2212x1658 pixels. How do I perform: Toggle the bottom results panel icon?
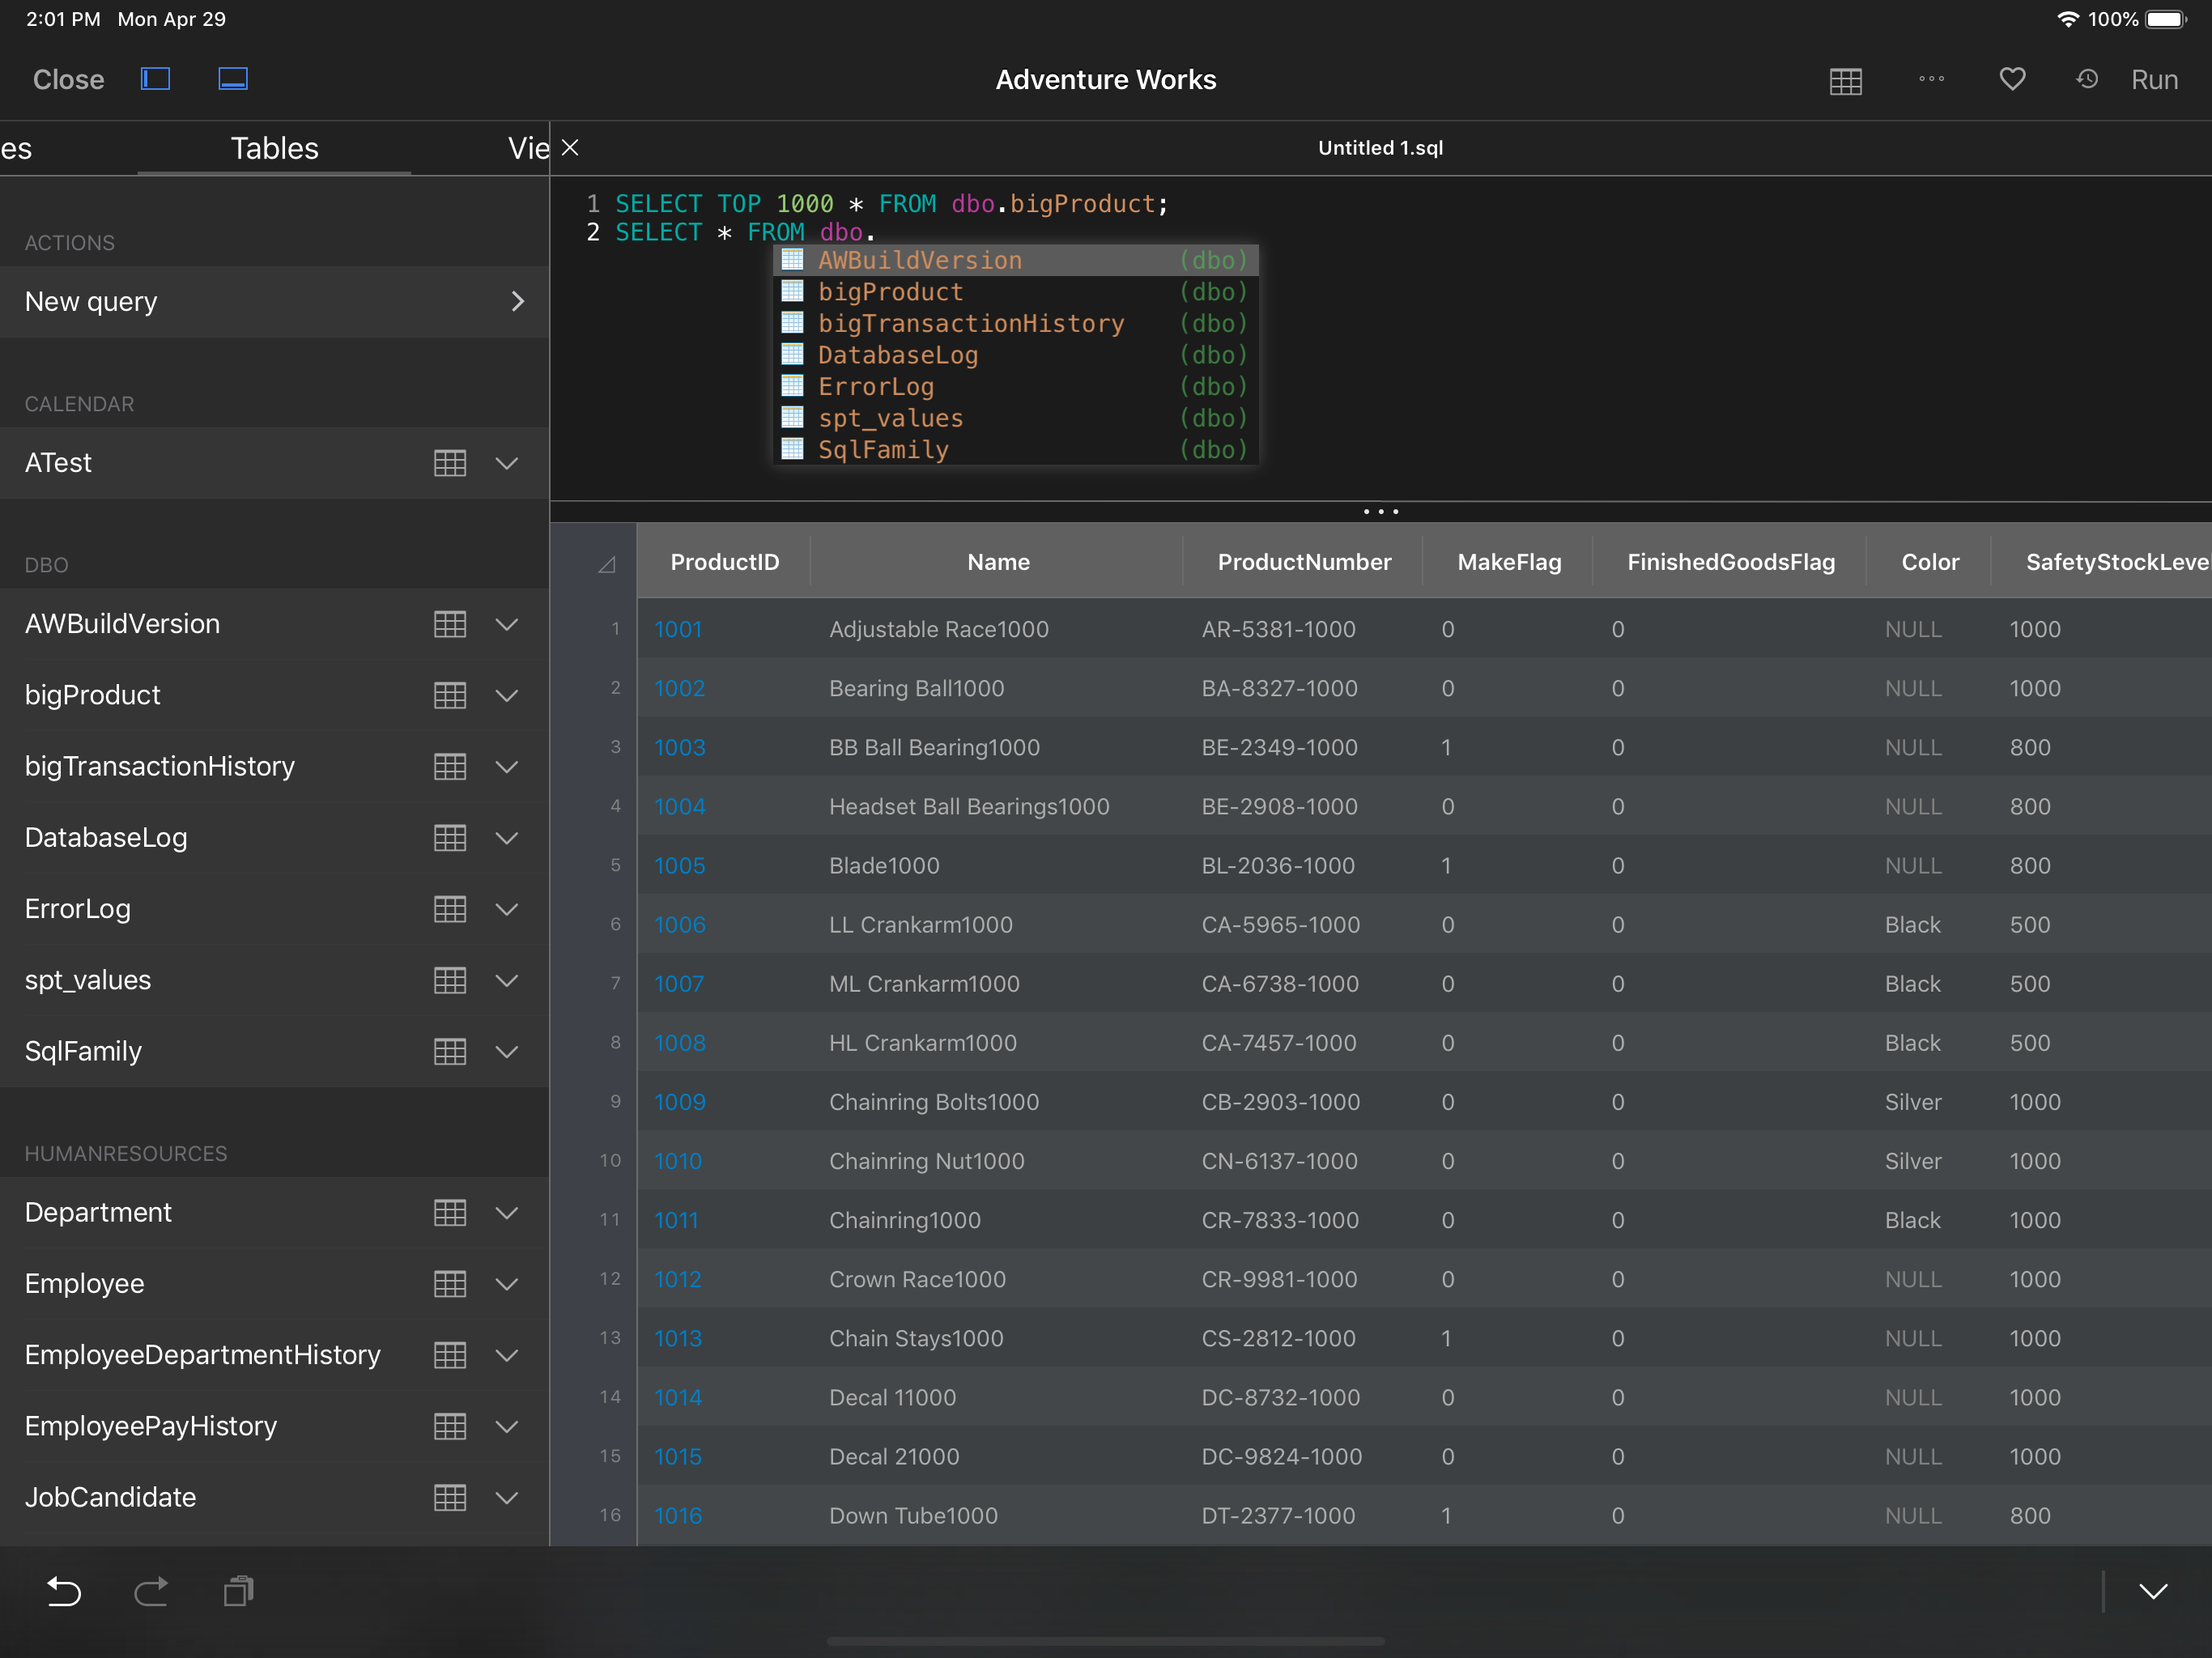coord(233,79)
